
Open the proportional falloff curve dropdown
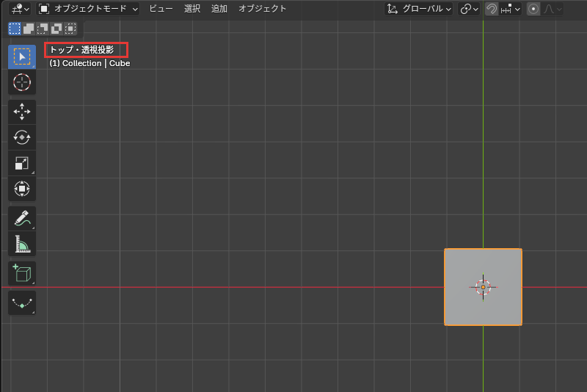click(x=553, y=9)
